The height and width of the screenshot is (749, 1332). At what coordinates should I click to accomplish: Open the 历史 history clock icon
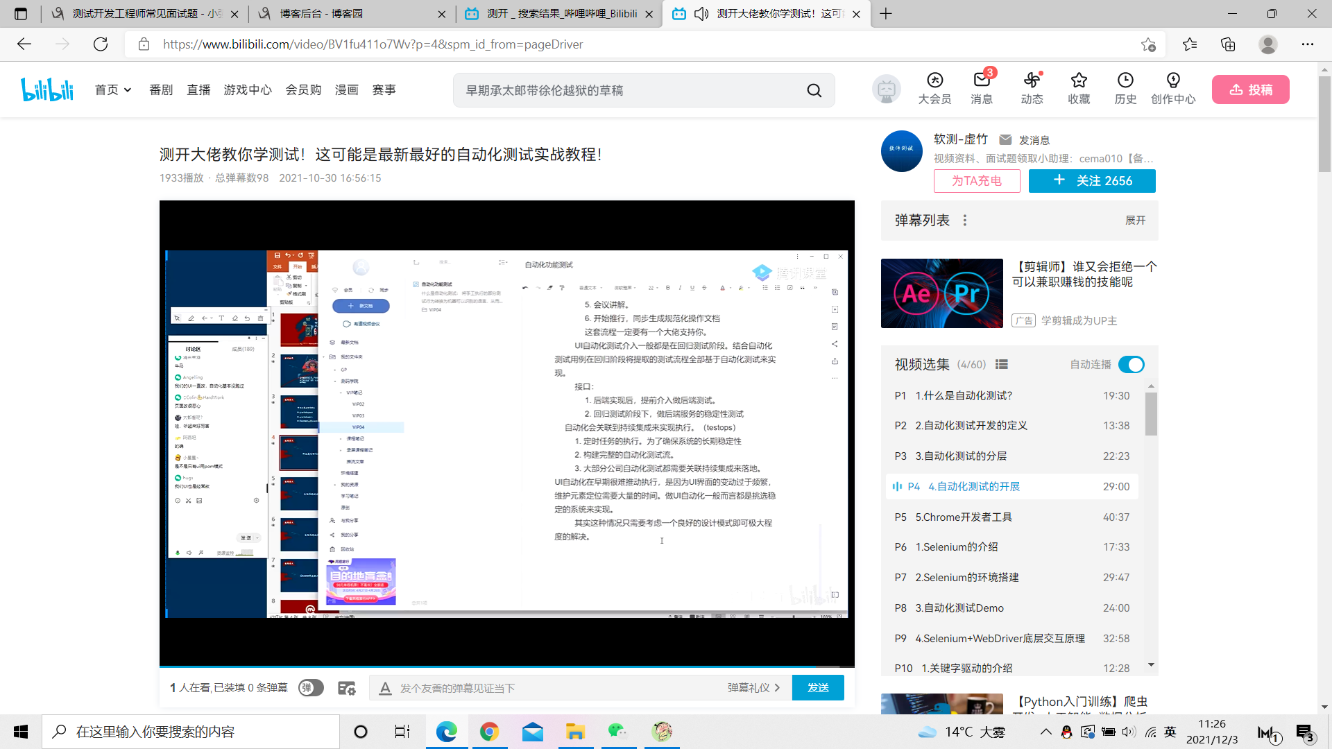pyautogui.click(x=1125, y=81)
